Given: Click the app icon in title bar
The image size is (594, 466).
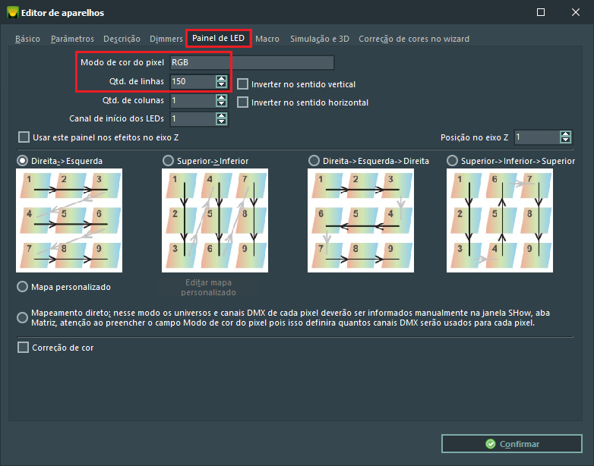Looking at the screenshot, I should (x=11, y=13).
